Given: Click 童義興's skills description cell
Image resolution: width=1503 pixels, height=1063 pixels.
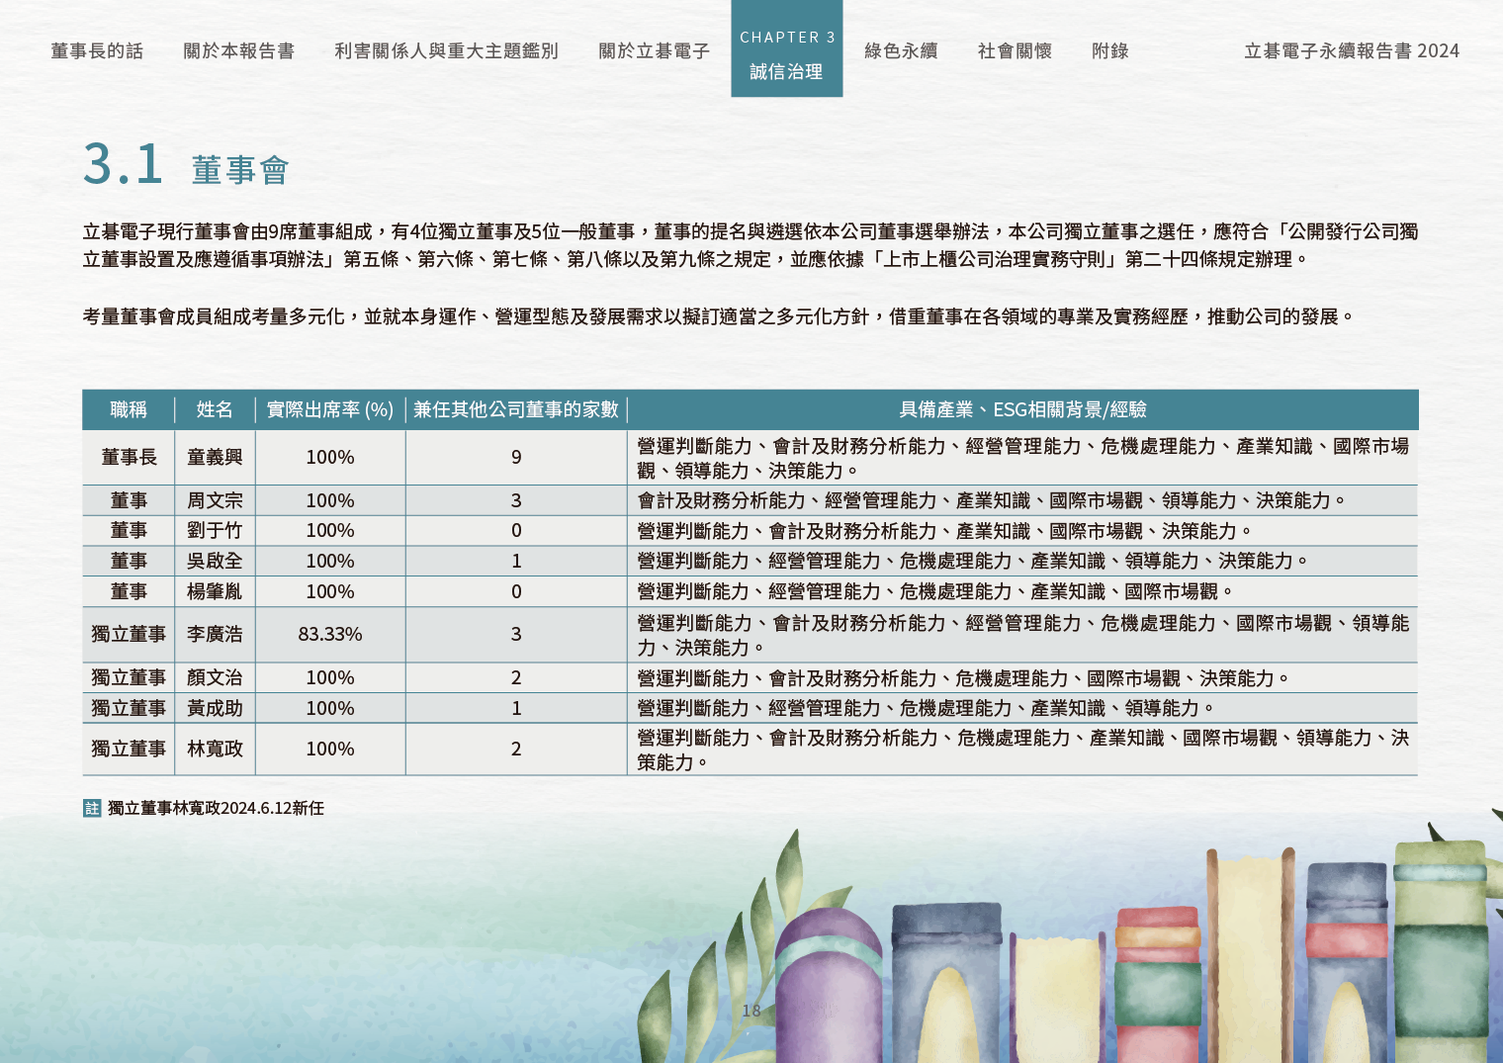Looking at the screenshot, I should tap(1022, 458).
